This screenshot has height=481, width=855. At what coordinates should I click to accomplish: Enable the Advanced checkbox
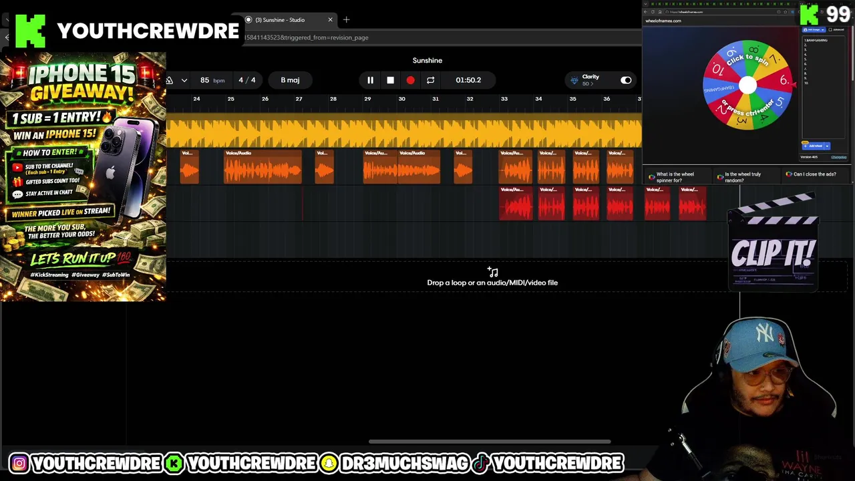[830, 29]
